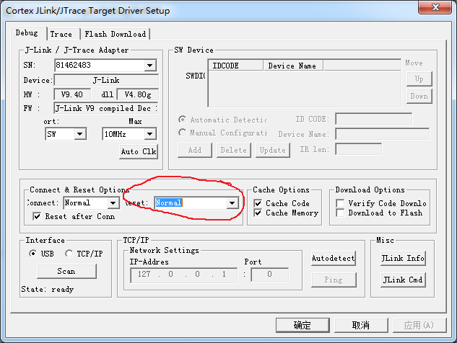Select Manual Configuration radio button
Image resolution: width=457 pixels, height=343 pixels.
point(183,133)
